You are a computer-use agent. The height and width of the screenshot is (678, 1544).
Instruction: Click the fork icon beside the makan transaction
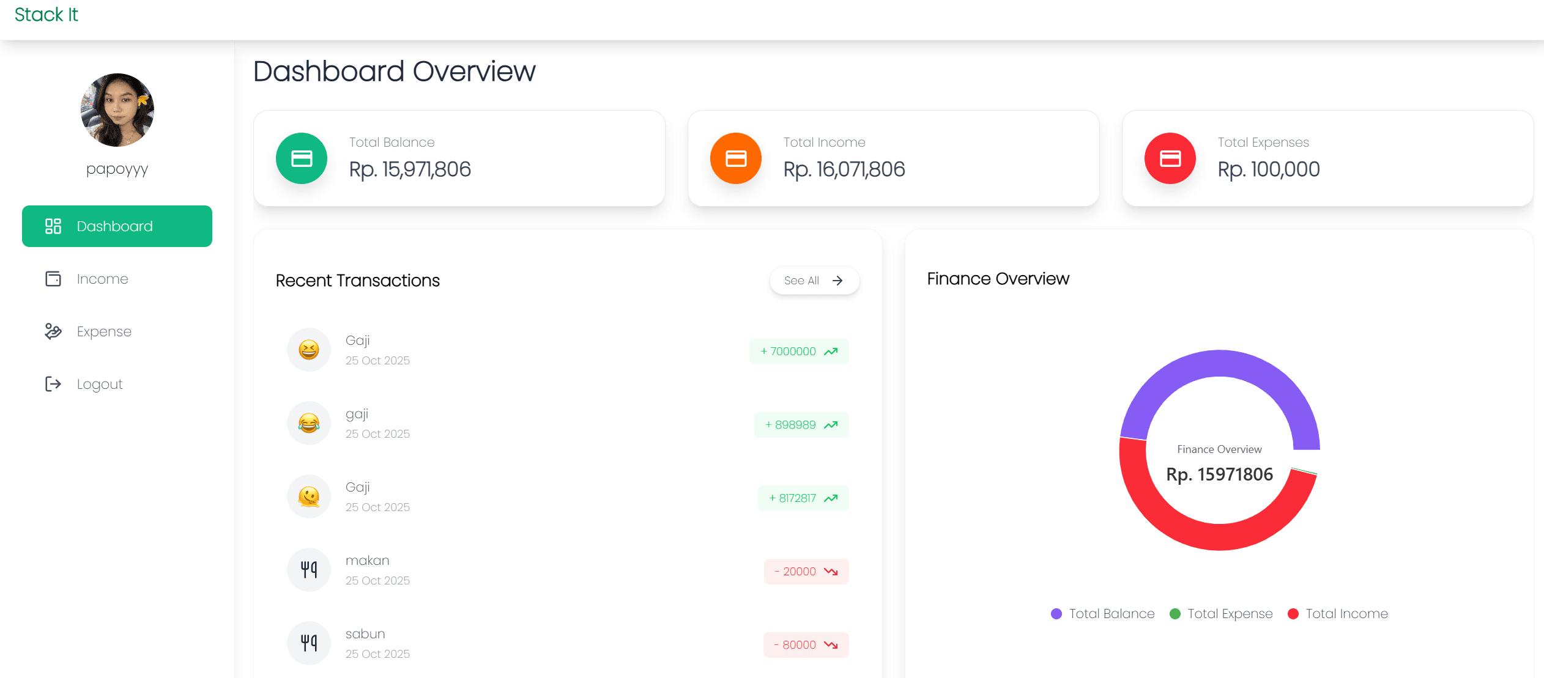coord(309,569)
